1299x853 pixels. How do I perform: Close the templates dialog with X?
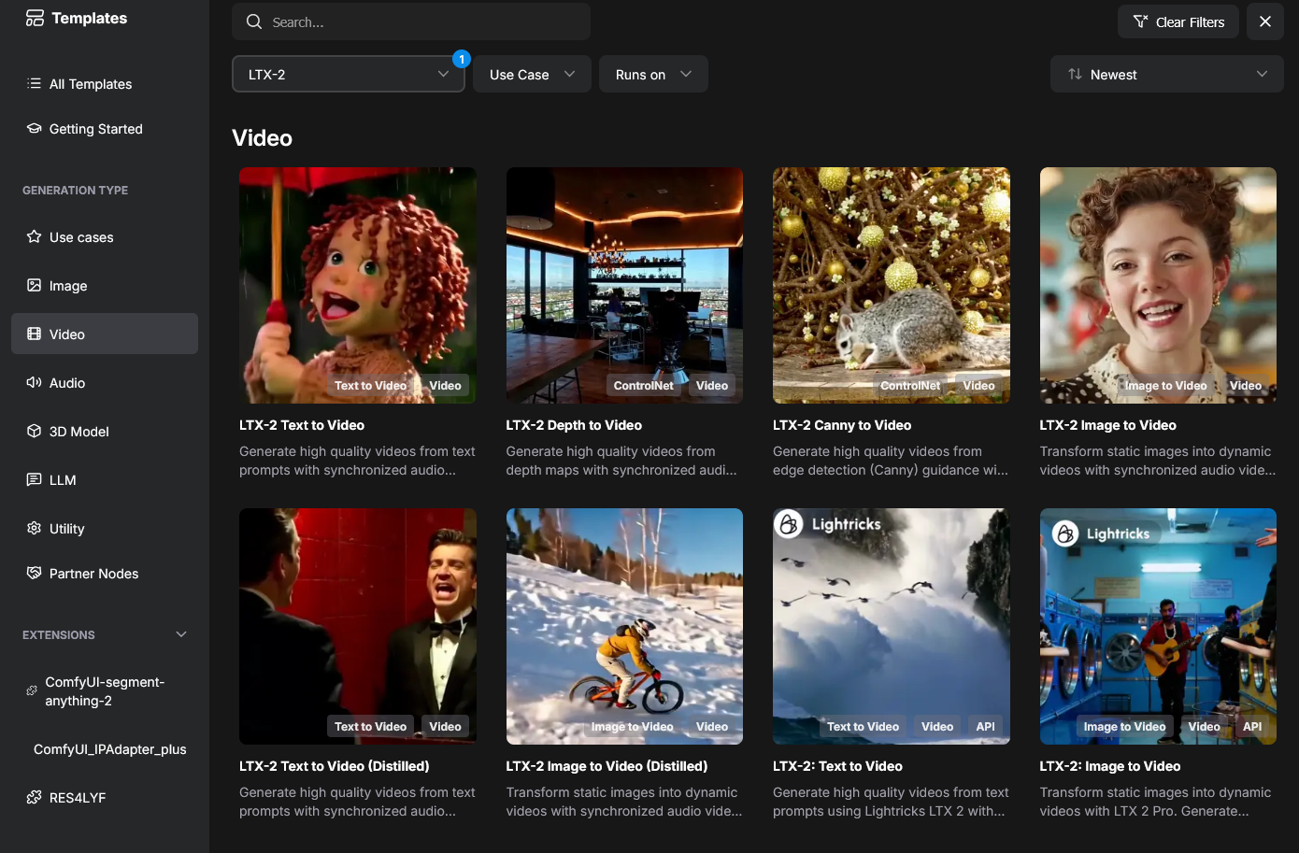pos(1265,21)
